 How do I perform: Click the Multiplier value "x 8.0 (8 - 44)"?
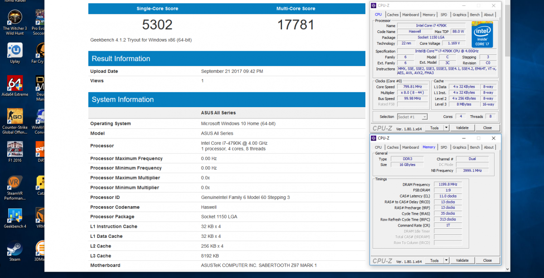click(x=412, y=93)
